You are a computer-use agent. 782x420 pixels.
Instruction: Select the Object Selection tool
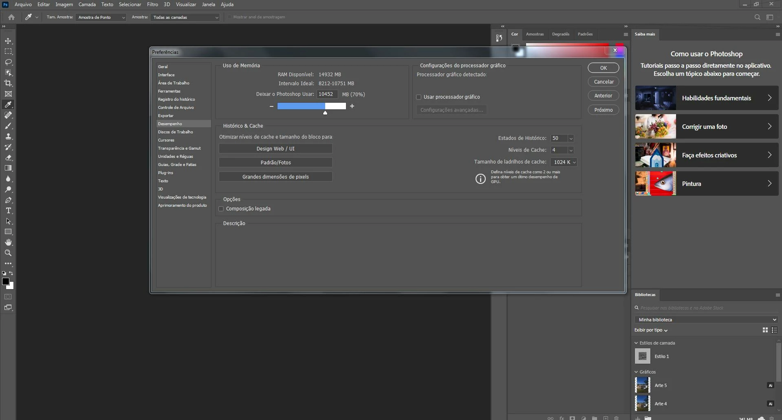pyautogui.click(x=8, y=73)
